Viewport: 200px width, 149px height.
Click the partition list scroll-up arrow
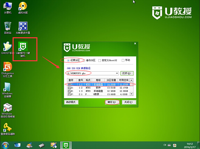pos(131,80)
